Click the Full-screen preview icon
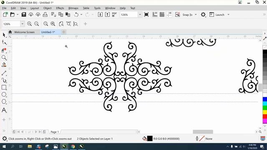The height and width of the screenshot is (150, 267). tap(146, 15)
